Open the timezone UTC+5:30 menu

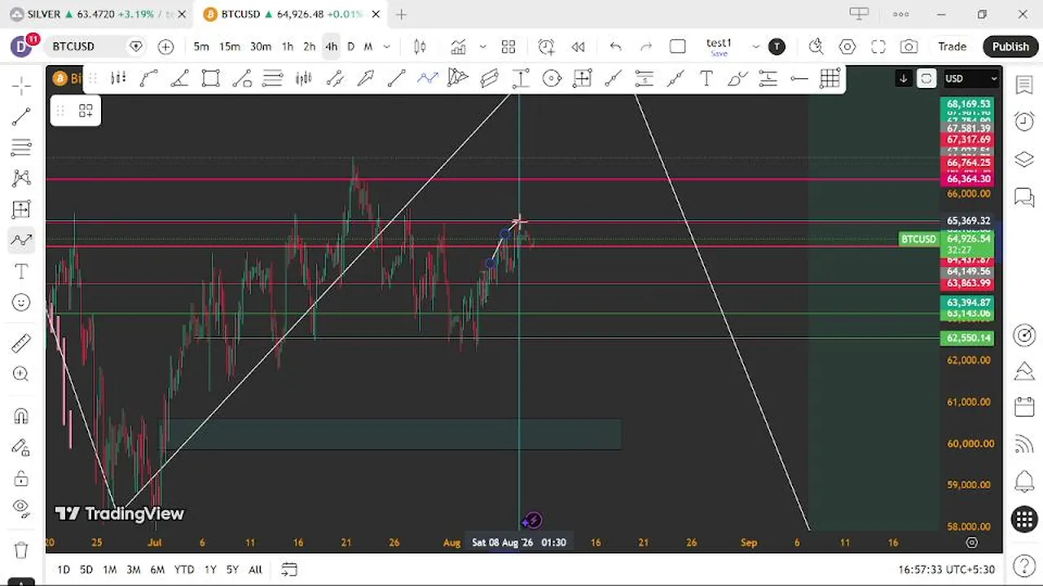click(x=948, y=570)
